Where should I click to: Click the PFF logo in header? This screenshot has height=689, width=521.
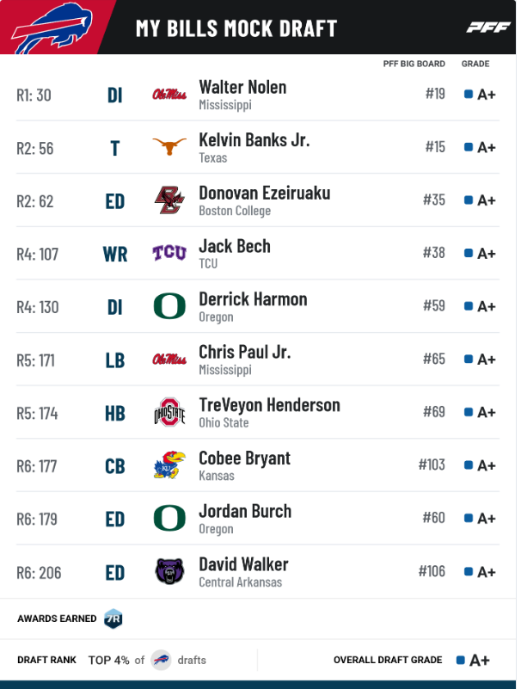pyautogui.click(x=488, y=28)
